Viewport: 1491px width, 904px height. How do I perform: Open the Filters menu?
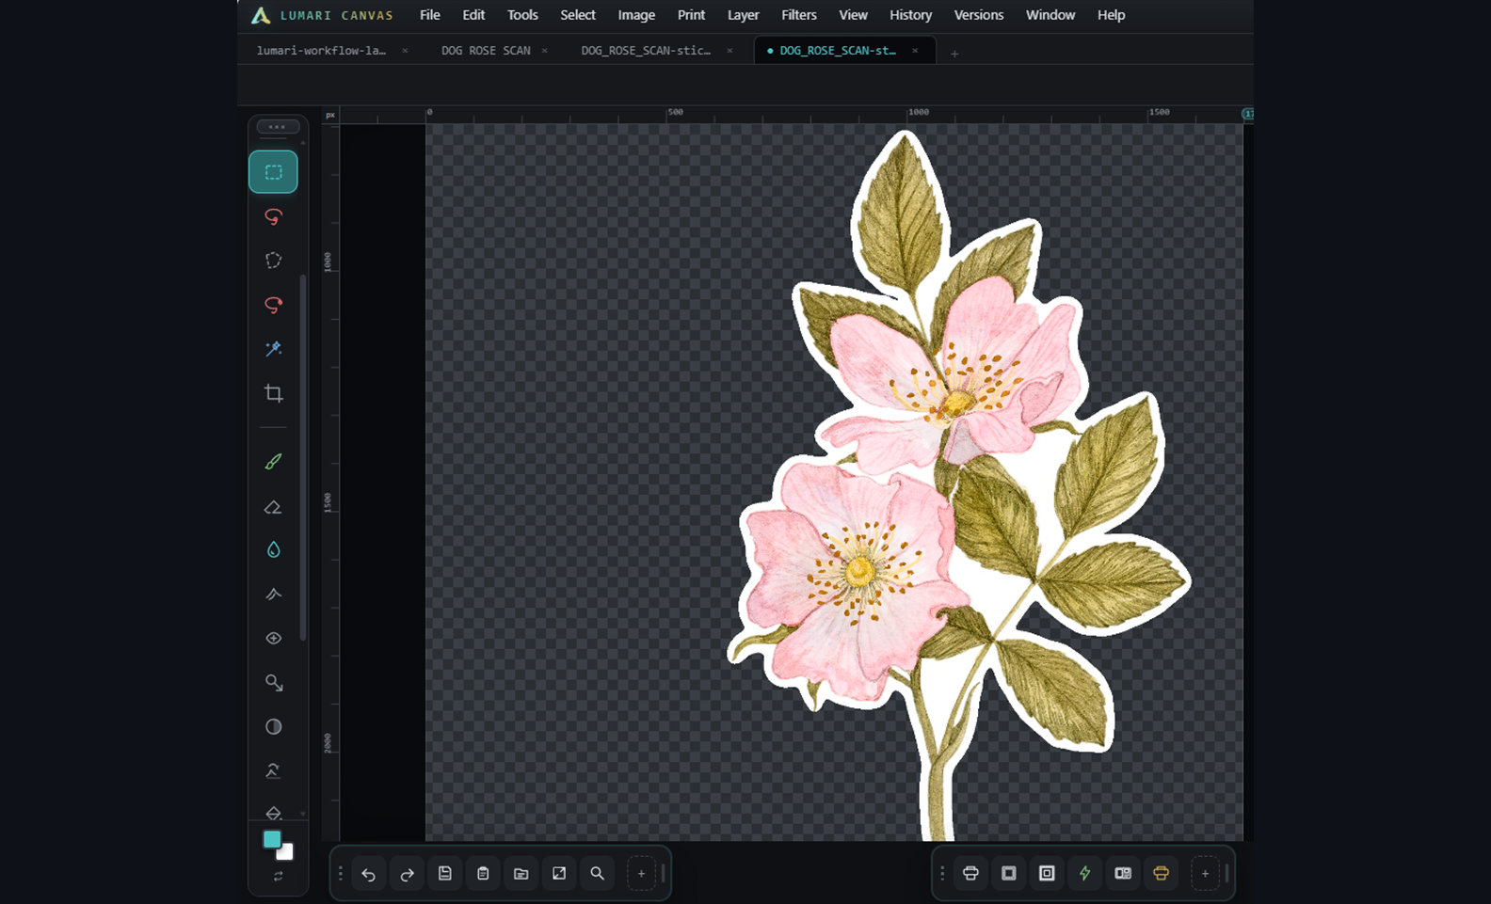pos(798,15)
